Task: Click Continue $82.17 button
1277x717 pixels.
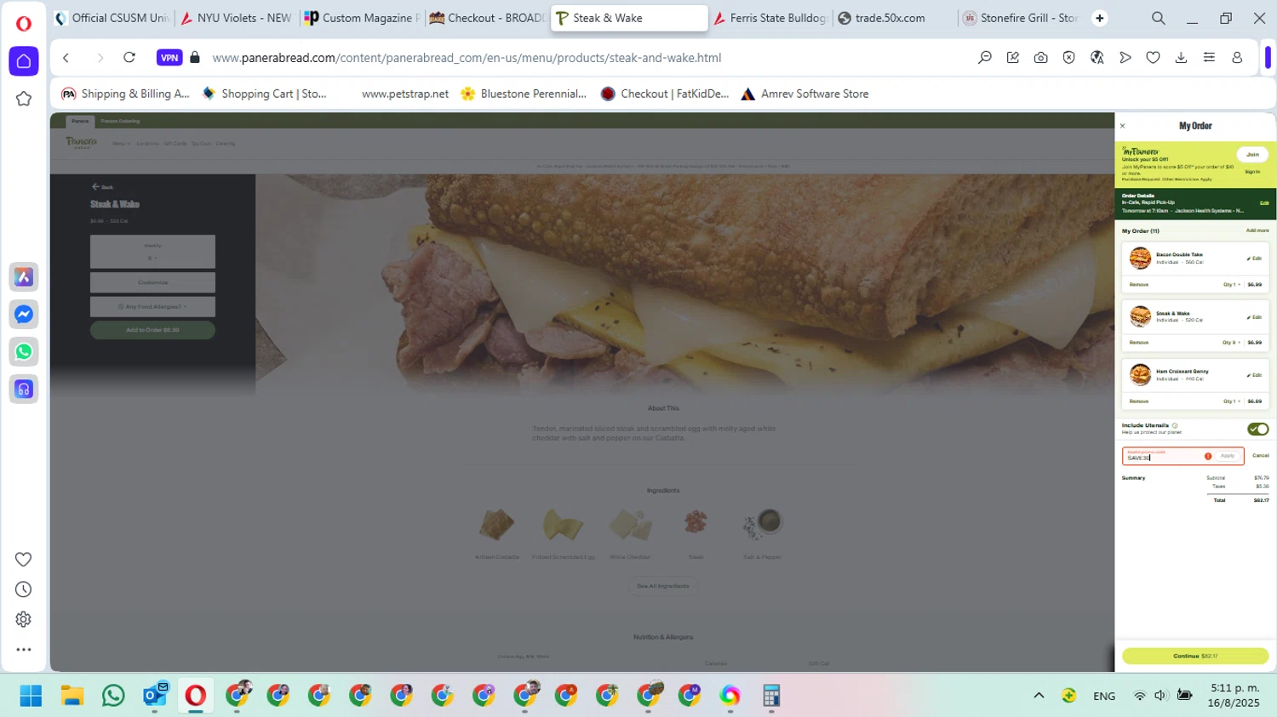Action: (1195, 656)
